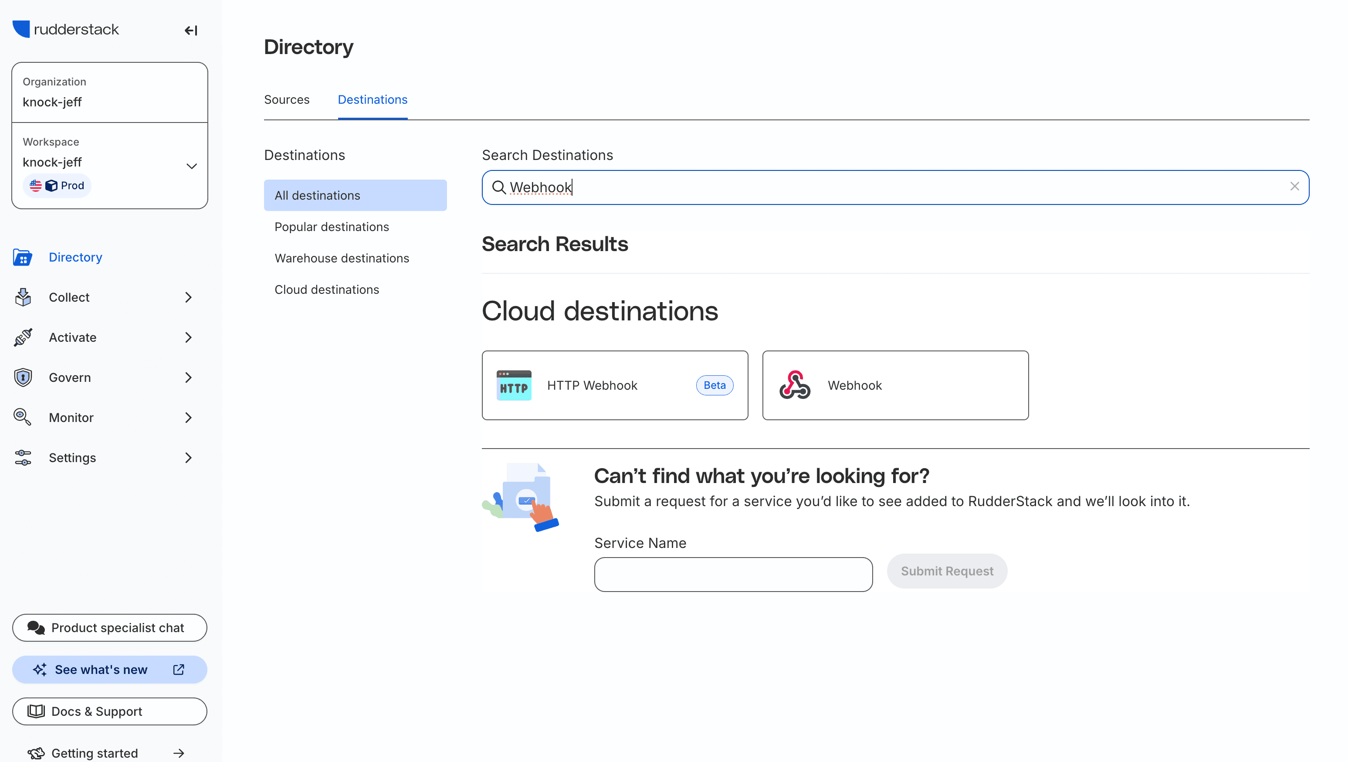Select the Collect inbox icon
This screenshot has width=1348, height=762.
22,297
